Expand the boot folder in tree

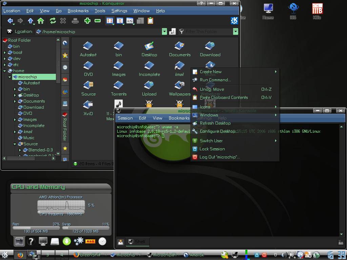[x=5, y=52]
